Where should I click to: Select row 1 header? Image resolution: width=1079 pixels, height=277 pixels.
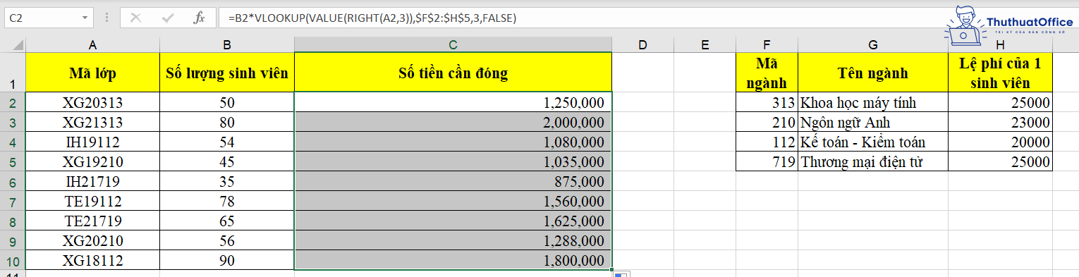pos(13,73)
